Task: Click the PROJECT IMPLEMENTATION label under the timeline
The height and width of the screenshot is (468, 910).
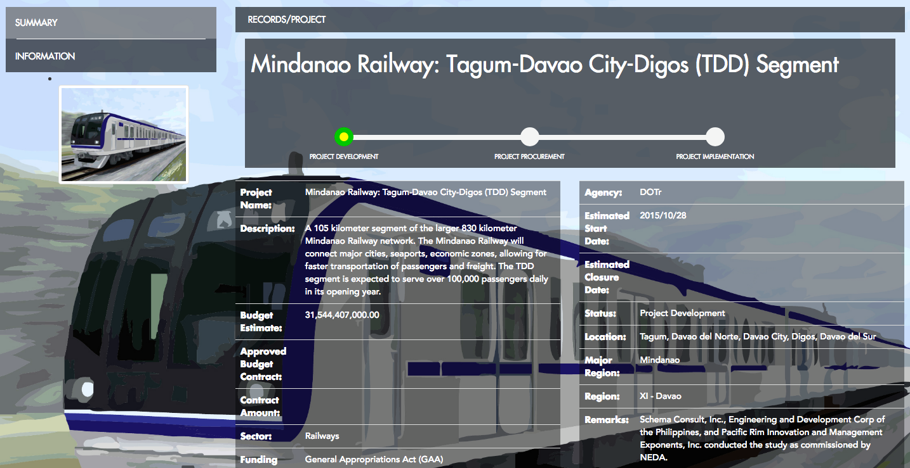Action: pos(715,156)
